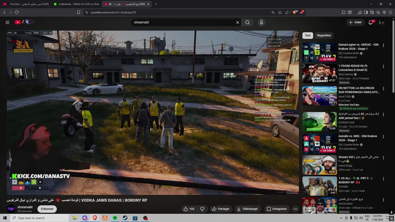The width and height of the screenshot is (395, 222).
Task: Open Brave Wallet icon
Action: [x=372, y=12]
